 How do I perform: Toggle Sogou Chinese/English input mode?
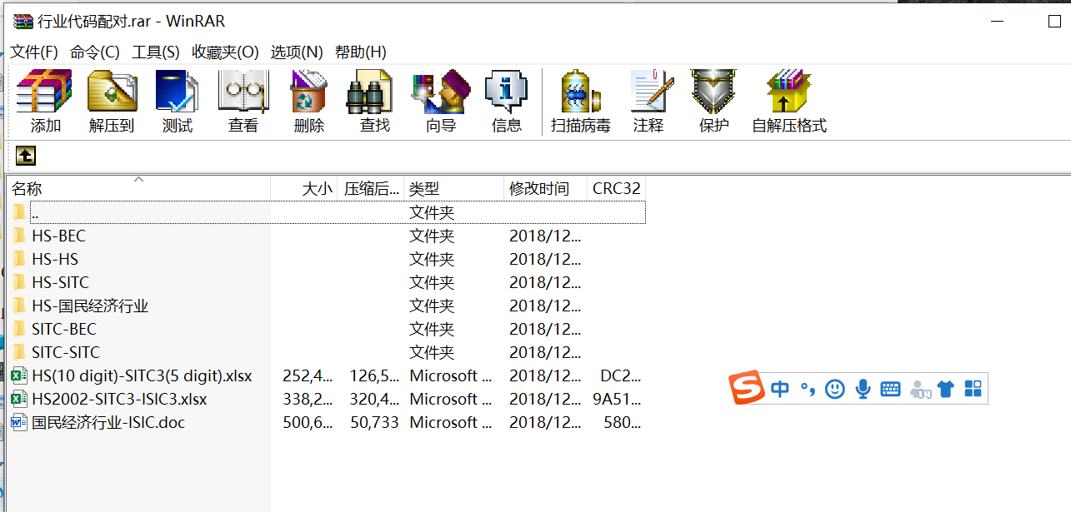(779, 389)
